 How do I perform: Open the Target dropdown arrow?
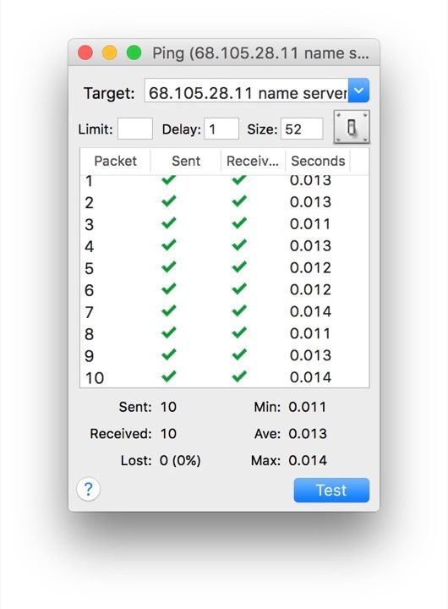tap(358, 91)
